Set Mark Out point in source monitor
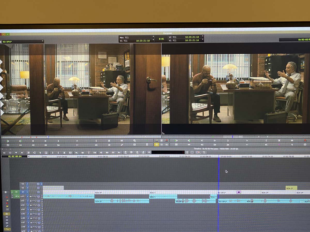310x232 pixels. (x=96, y=141)
